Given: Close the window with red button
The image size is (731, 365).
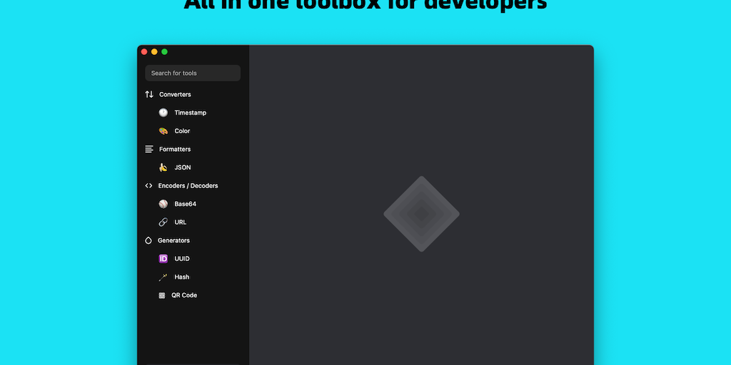Looking at the screenshot, I should [144, 51].
